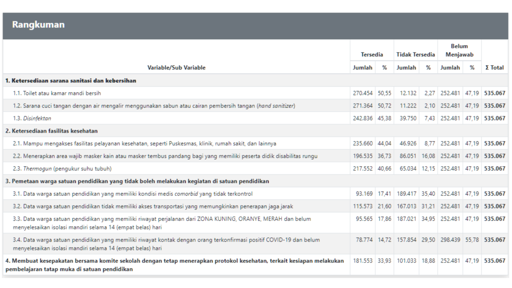Select row 2.2 Menerapkan area wajib masker
512x288 pixels.
(x=256, y=156)
